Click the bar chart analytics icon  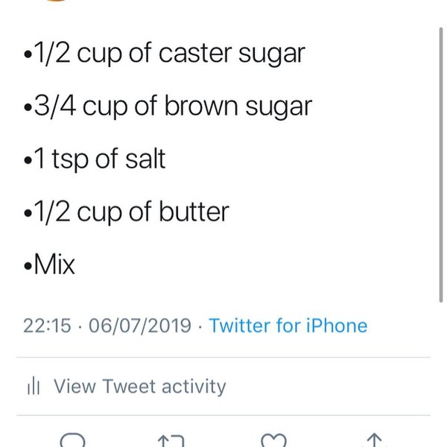(x=34, y=386)
